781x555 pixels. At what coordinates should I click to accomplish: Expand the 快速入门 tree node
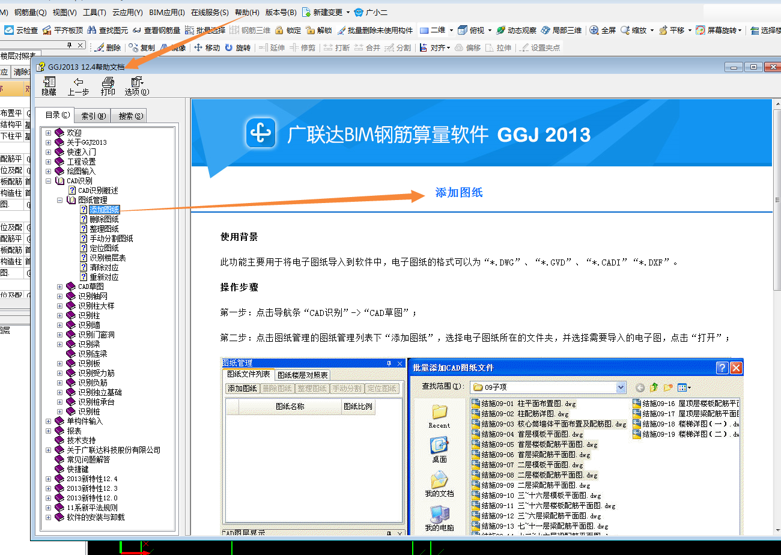pos(49,152)
